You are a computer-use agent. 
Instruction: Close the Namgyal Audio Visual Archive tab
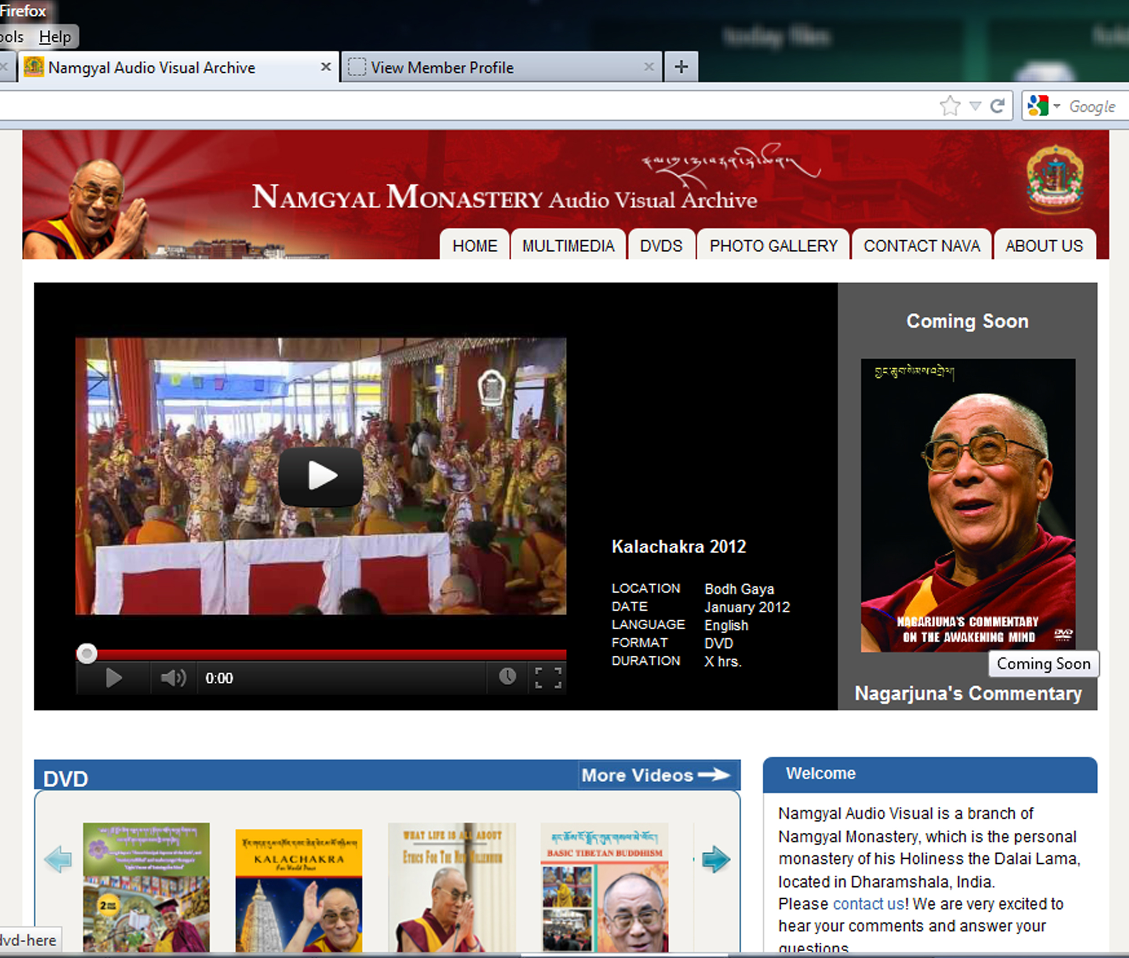pos(326,67)
